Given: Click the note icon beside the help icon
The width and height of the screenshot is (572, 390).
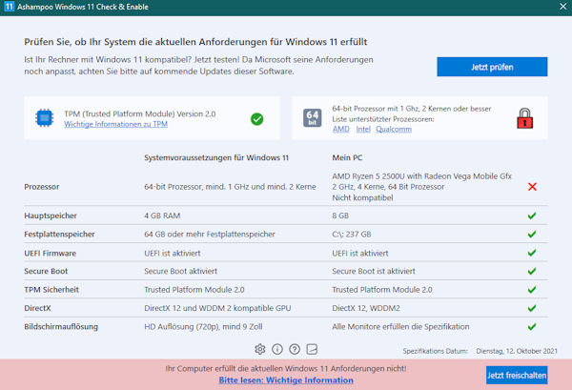Looking at the screenshot, I should (x=312, y=349).
